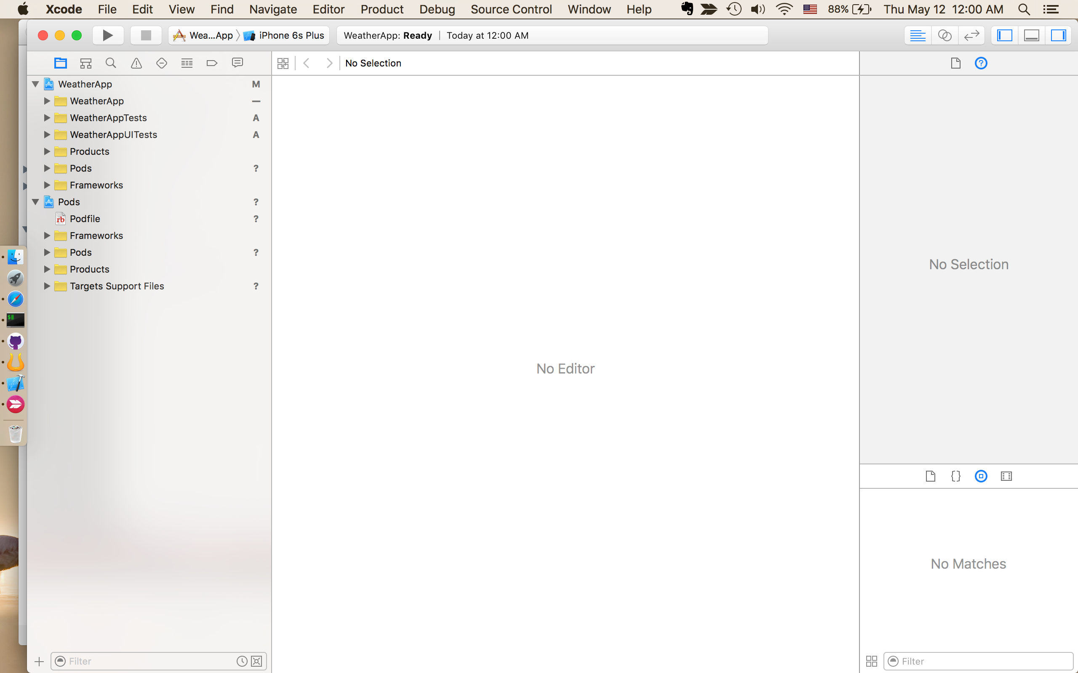Toggle the Debug area bottom panel
This screenshot has width=1078, height=673.
(1032, 35)
